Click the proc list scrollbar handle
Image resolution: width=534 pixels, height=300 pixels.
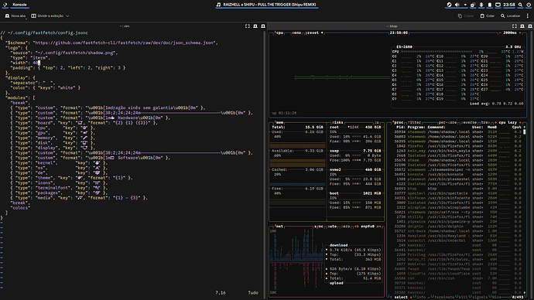(525, 131)
